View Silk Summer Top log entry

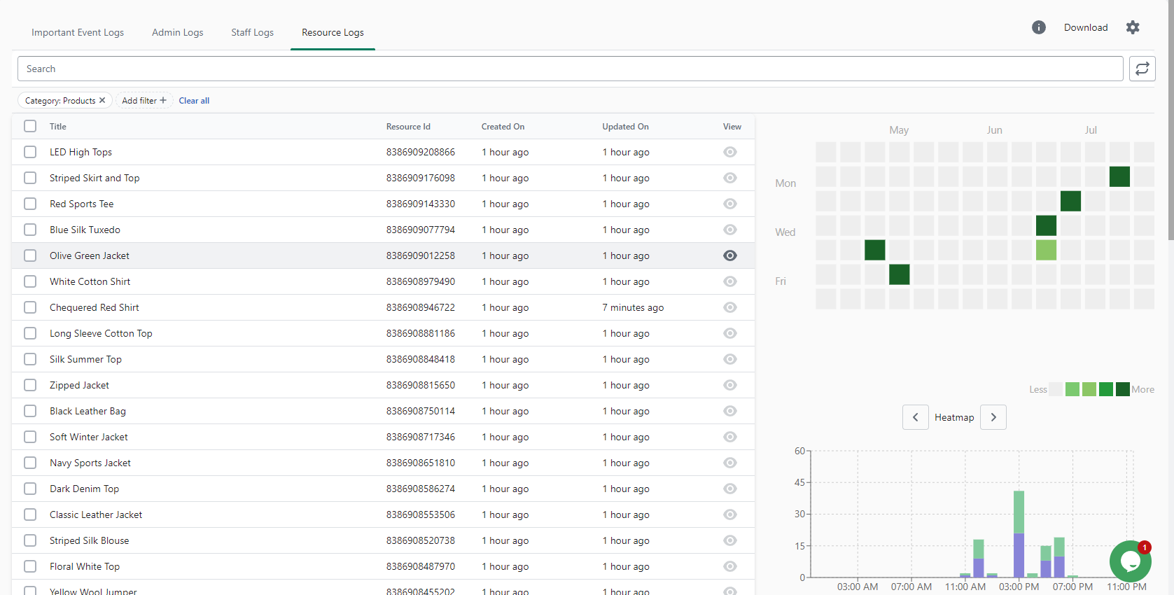(729, 359)
